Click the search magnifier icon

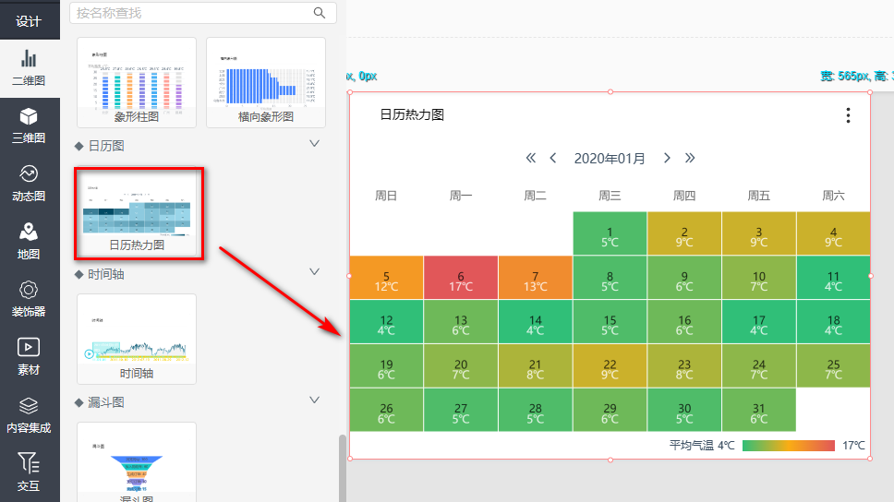pos(320,13)
